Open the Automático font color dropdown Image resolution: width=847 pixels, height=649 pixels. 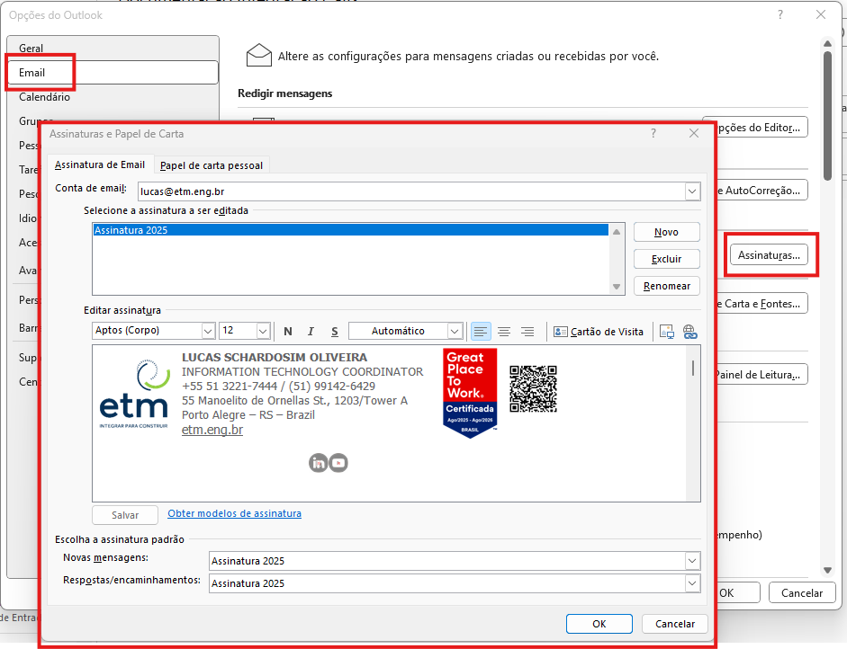(x=455, y=331)
